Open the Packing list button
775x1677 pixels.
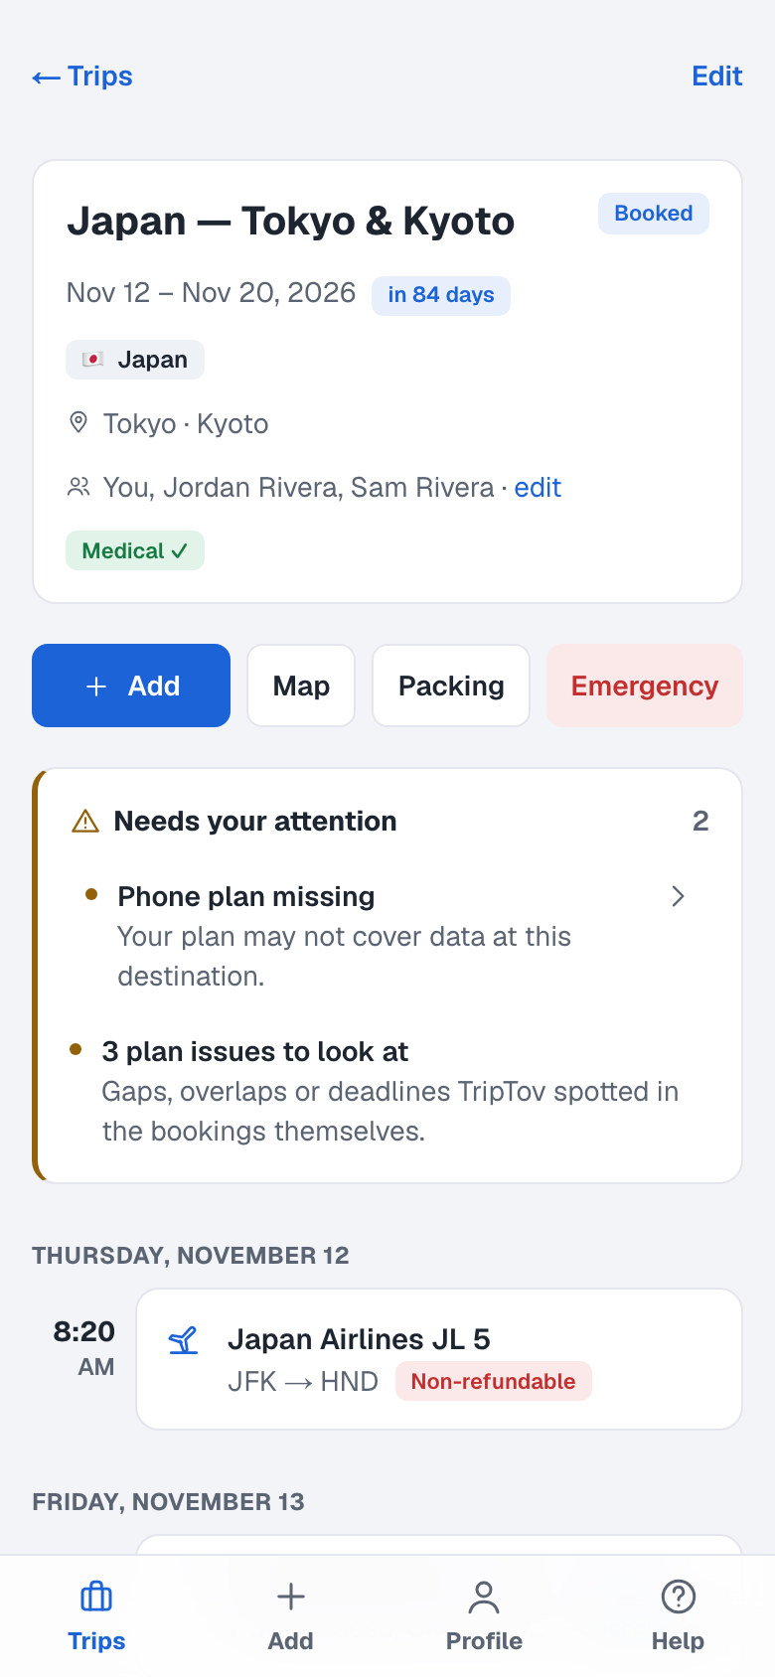tap(451, 686)
